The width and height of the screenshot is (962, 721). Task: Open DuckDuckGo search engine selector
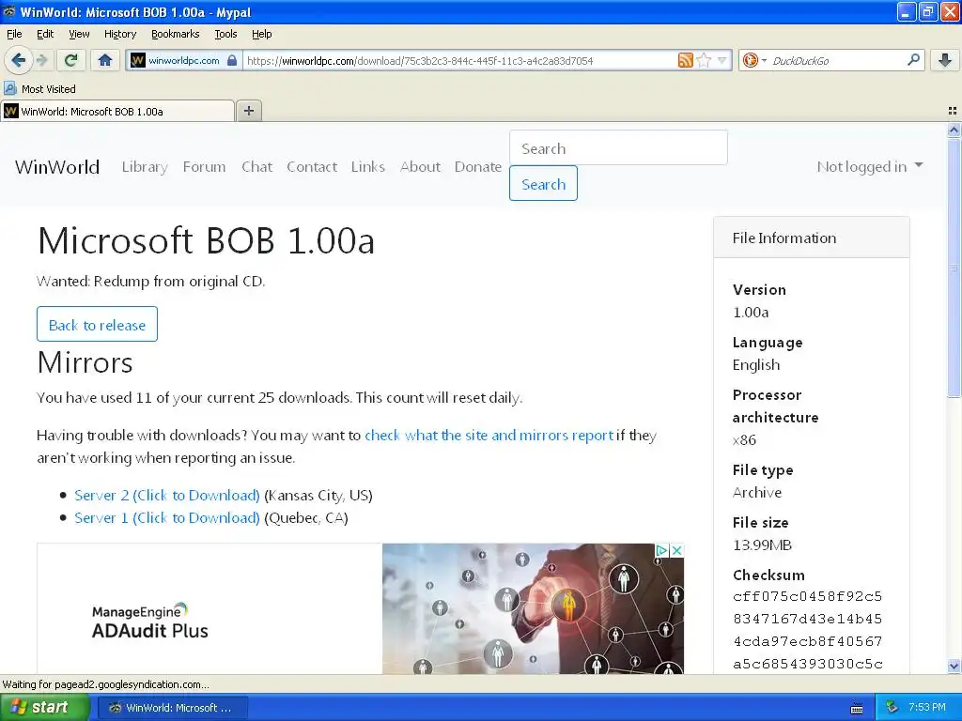coord(753,60)
